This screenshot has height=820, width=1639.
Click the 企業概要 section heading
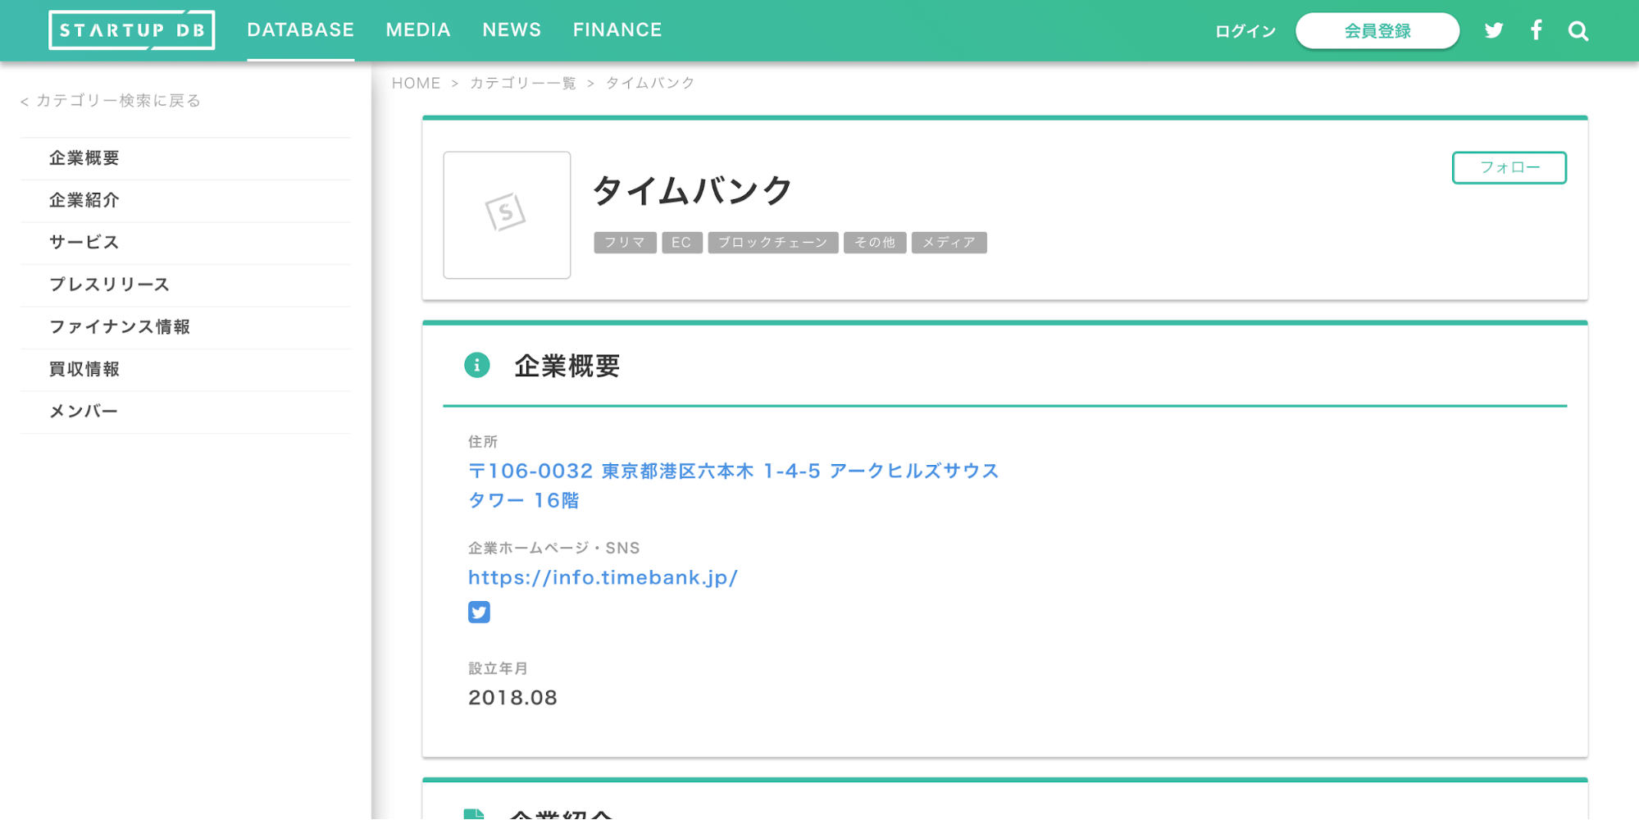point(567,366)
